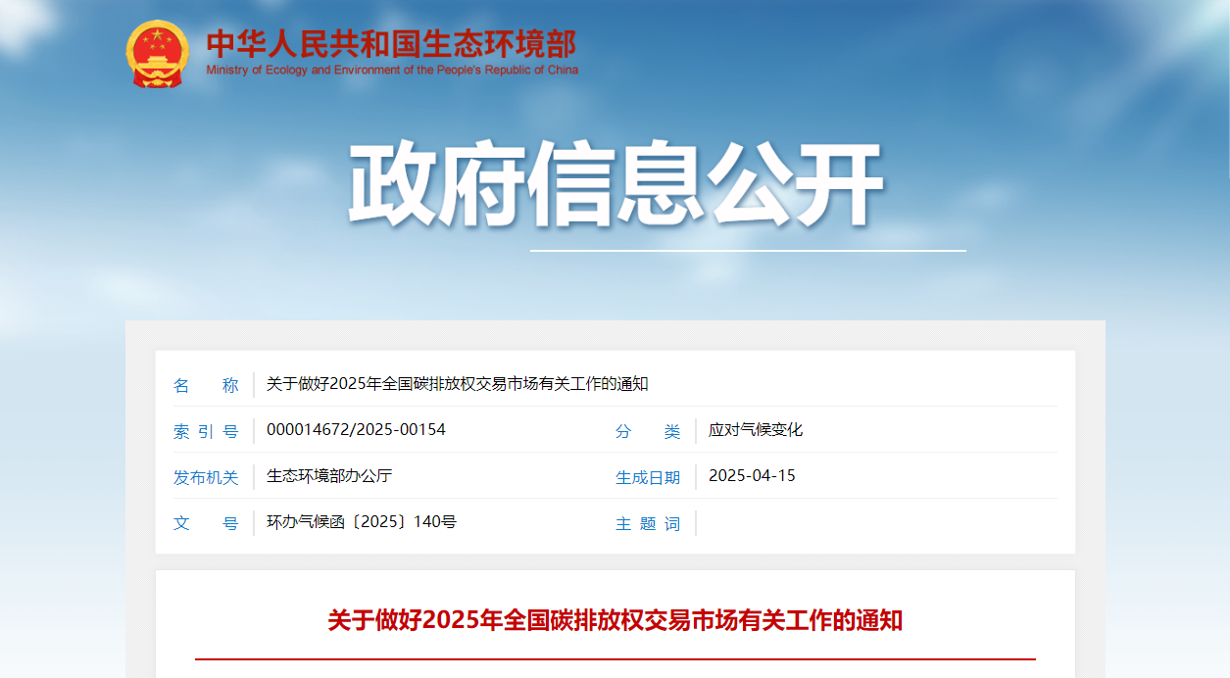Click the 生成日期 field label
This screenshot has height=678, width=1230.
(648, 477)
